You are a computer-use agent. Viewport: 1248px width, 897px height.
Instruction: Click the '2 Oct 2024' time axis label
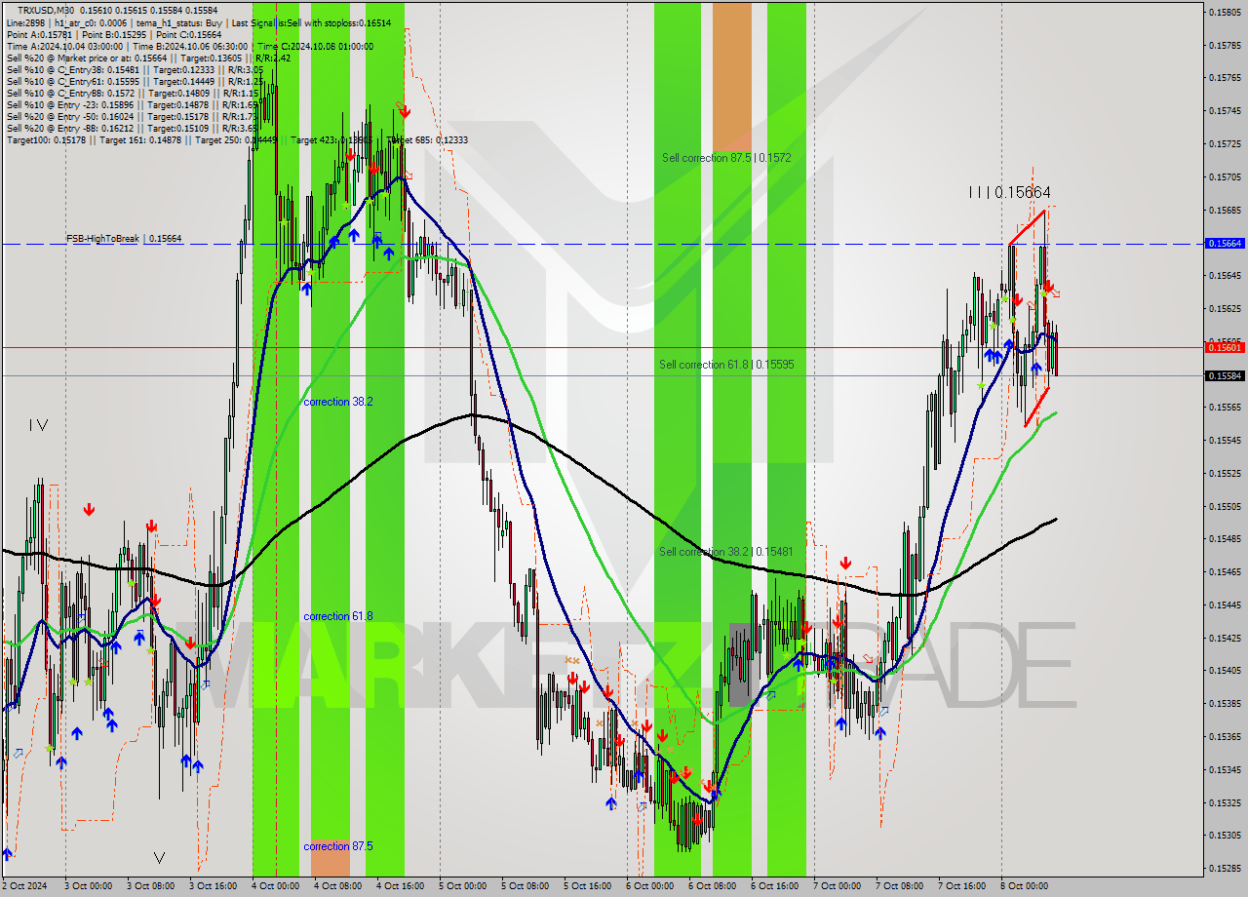[x=25, y=886]
